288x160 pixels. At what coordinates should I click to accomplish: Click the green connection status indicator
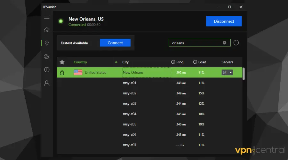(x=60, y=21)
